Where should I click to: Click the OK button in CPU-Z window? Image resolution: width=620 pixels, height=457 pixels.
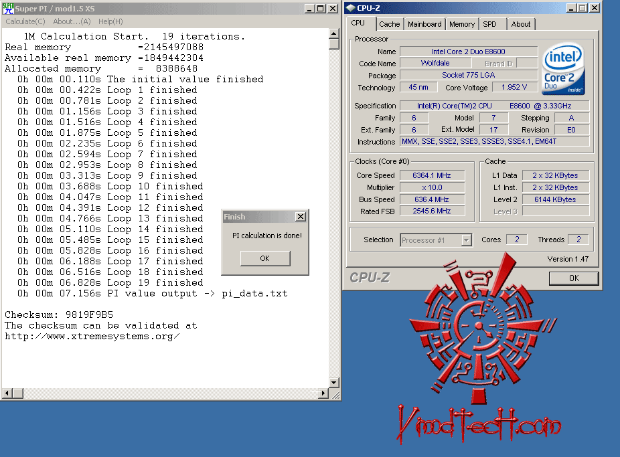click(x=574, y=278)
